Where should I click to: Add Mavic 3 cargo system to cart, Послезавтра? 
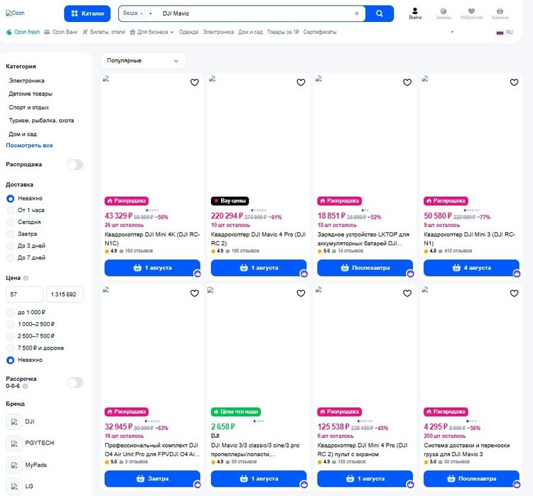coord(471,479)
